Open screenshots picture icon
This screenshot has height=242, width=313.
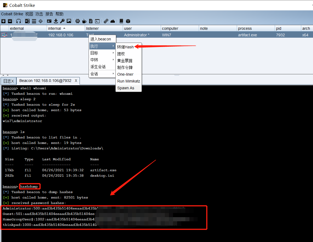click(x=69, y=21)
